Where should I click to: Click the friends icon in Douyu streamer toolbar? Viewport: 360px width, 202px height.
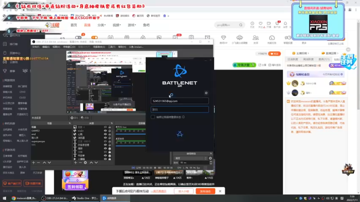256,38
